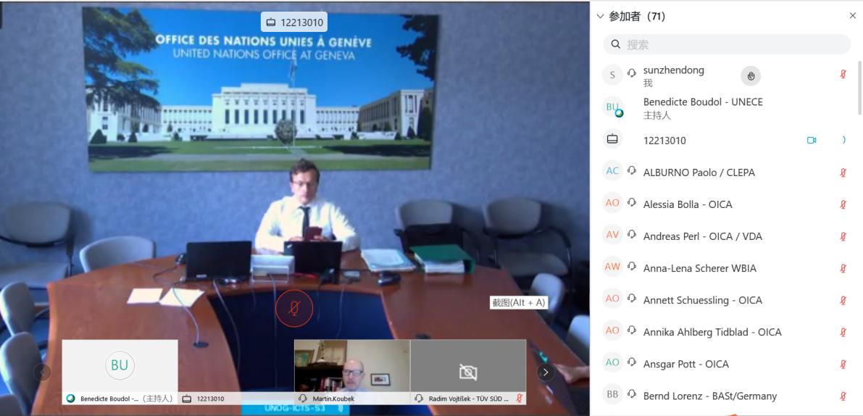The image size is (863, 416).
Task: Click the muted mic icon beside sunzhendong
Action: click(843, 75)
